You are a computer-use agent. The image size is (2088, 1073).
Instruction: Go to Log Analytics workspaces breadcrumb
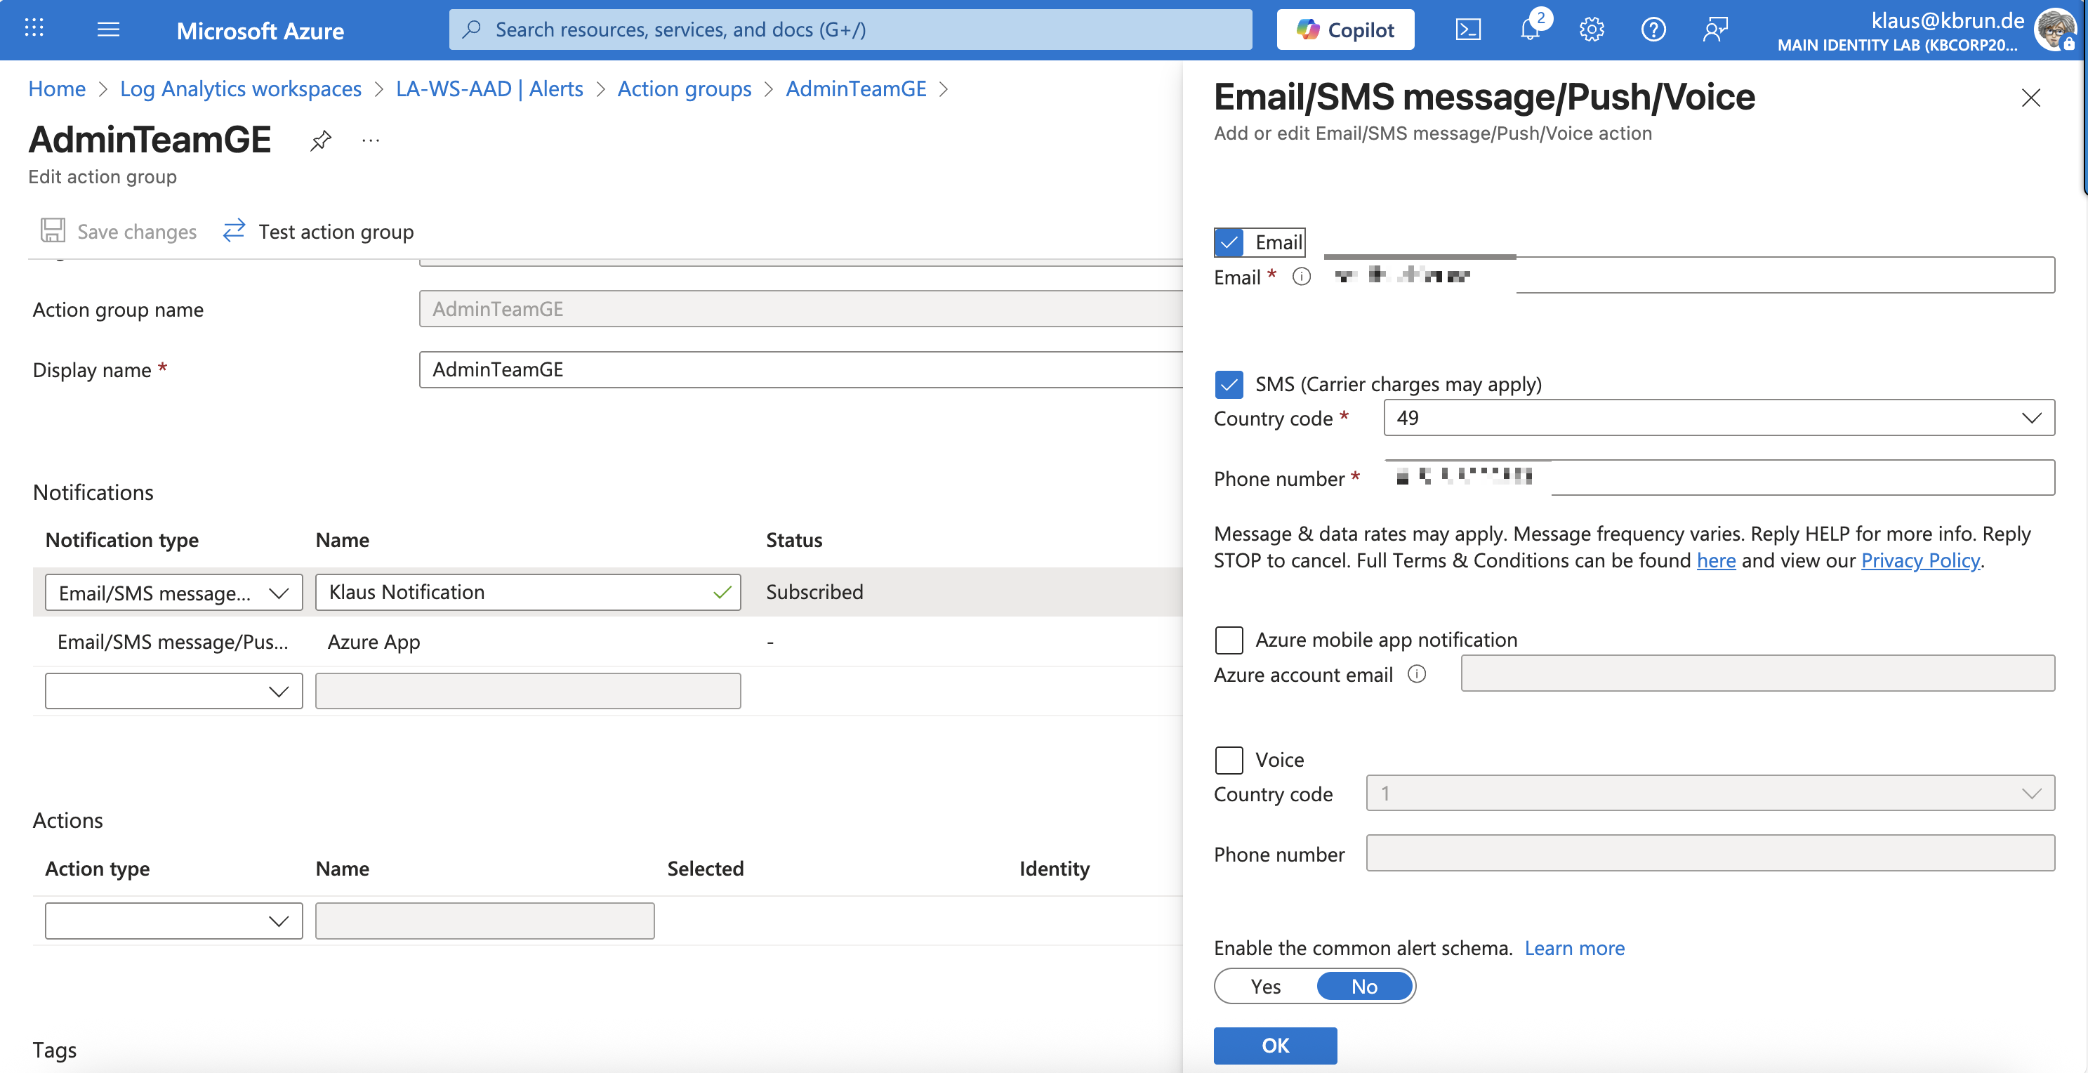(240, 88)
